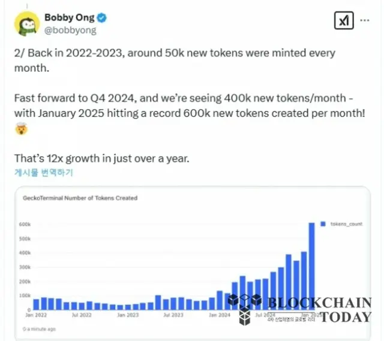Click the GeckoTerminal Number of Tokens Created title
This screenshot has height=341, width=384.
pyautogui.click(x=80, y=198)
